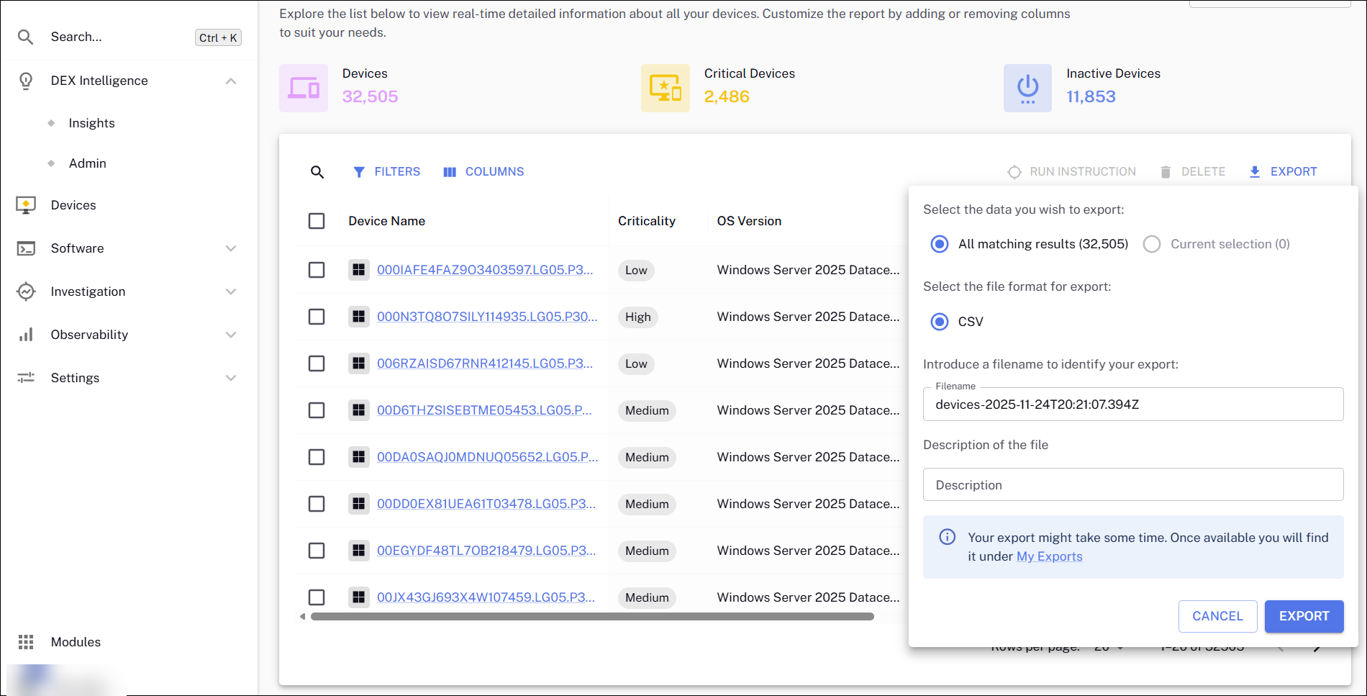Open the Modules grid icon
Image resolution: width=1367 pixels, height=696 pixels.
pos(26,642)
